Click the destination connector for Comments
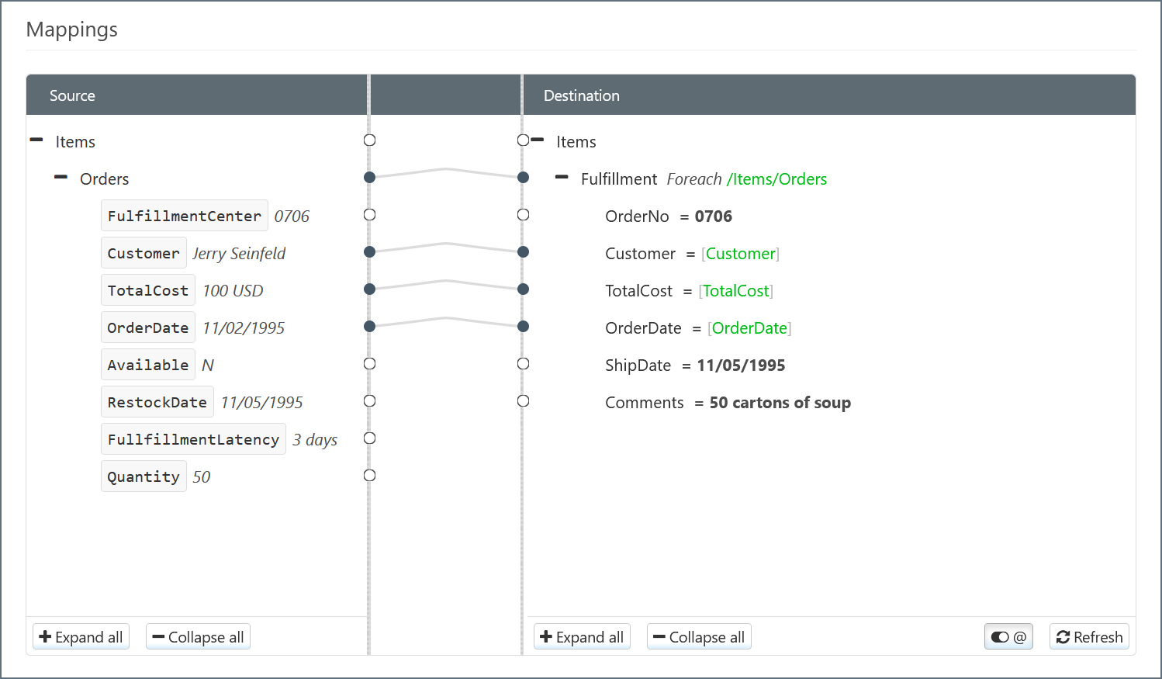This screenshot has height=679, width=1162. pyautogui.click(x=524, y=401)
